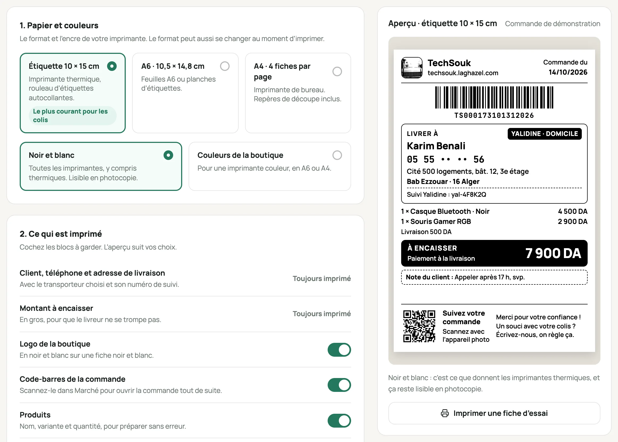Choose Couleurs de la boutique option

[x=270, y=166]
